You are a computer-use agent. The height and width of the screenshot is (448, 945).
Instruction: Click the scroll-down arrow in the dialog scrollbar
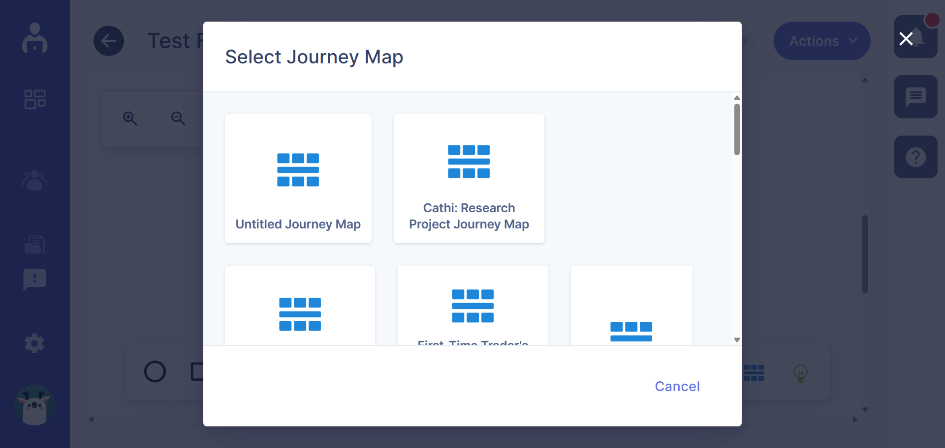[x=736, y=339]
